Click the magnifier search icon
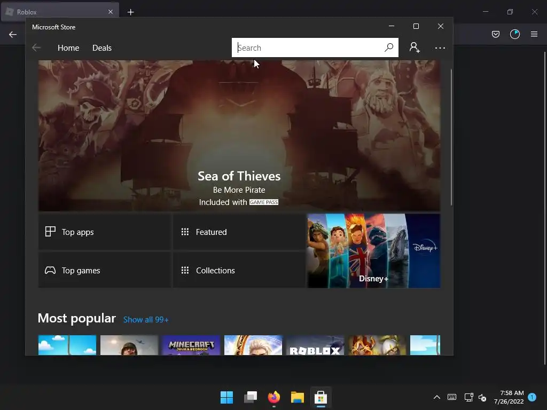The image size is (547, 410). 389,48
